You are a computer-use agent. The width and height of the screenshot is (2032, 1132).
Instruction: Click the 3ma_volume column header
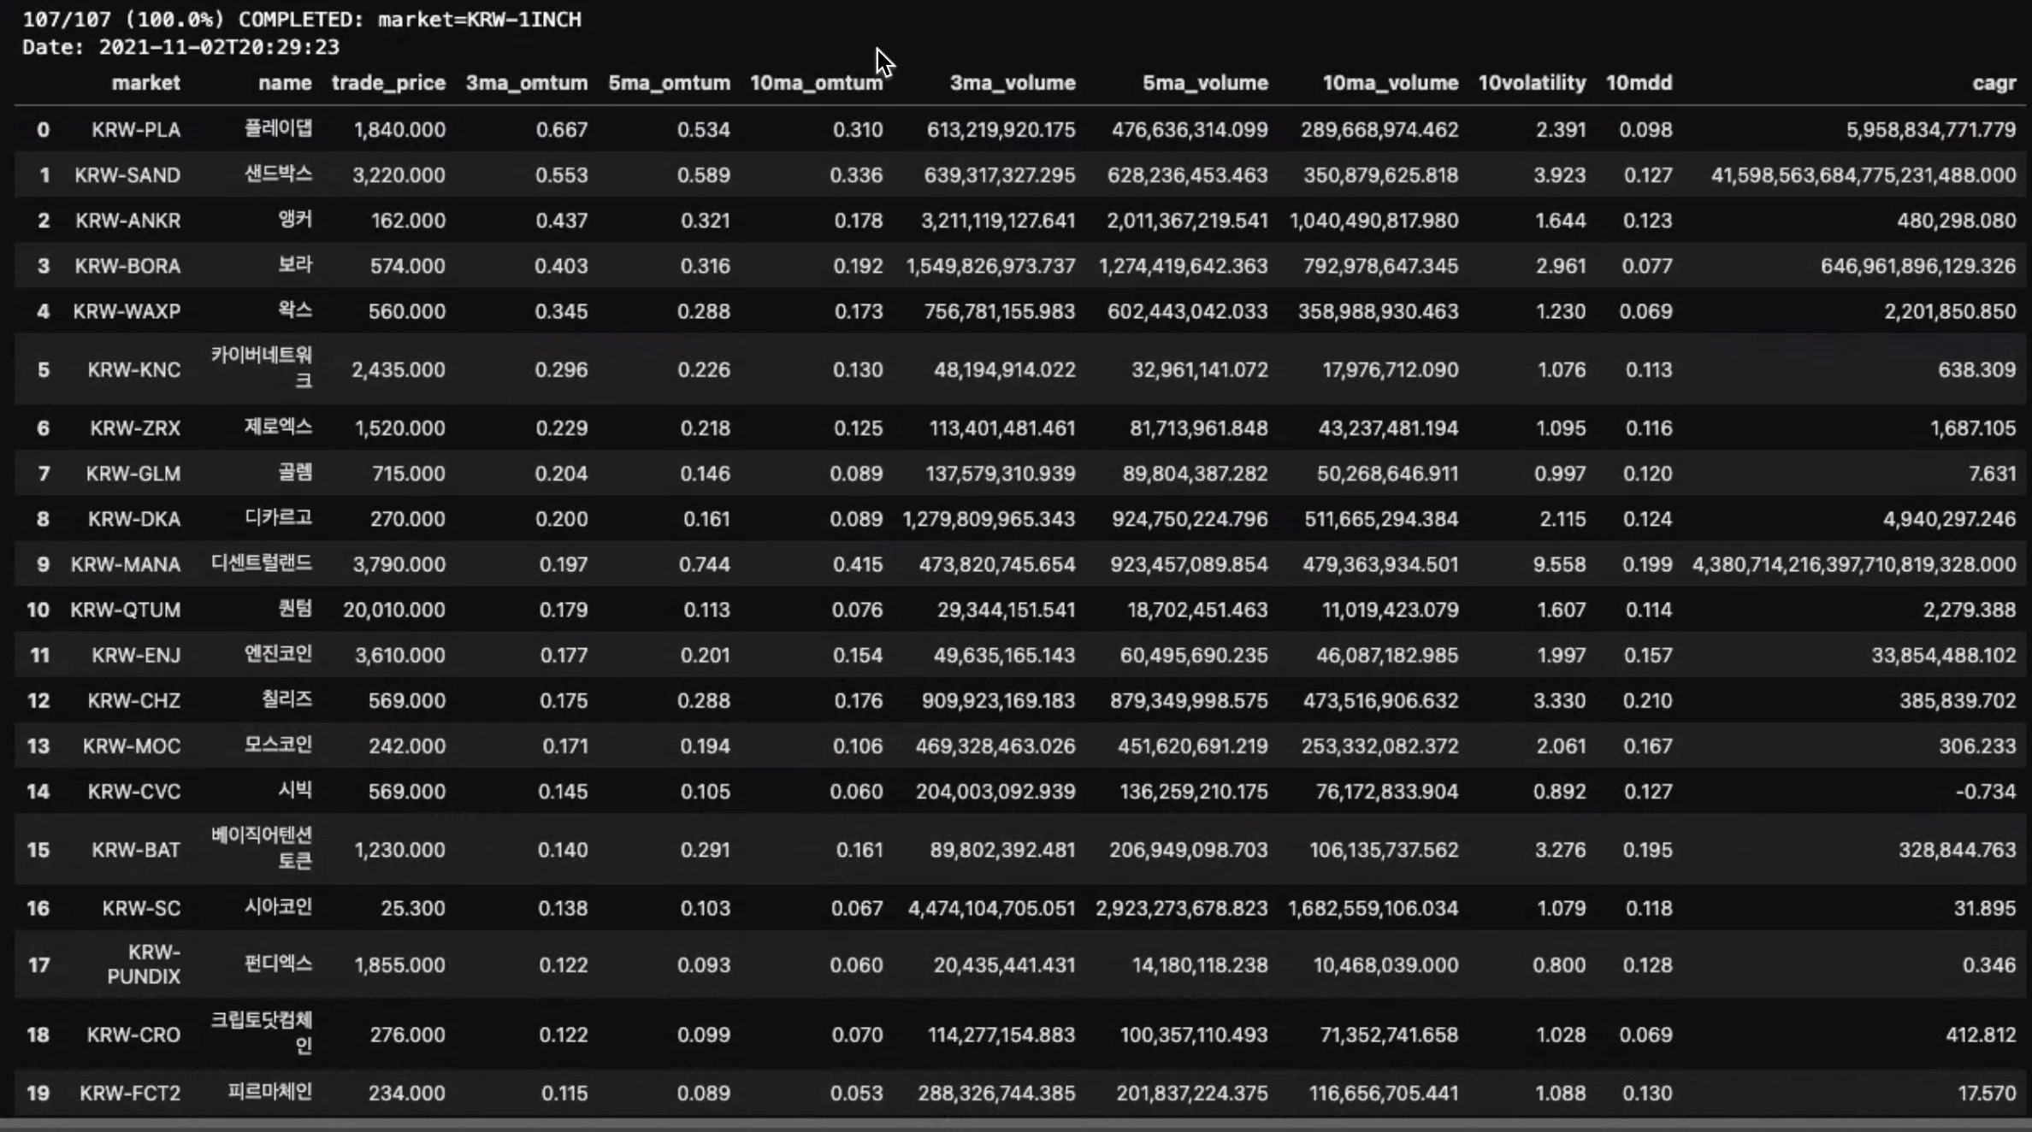(1013, 83)
